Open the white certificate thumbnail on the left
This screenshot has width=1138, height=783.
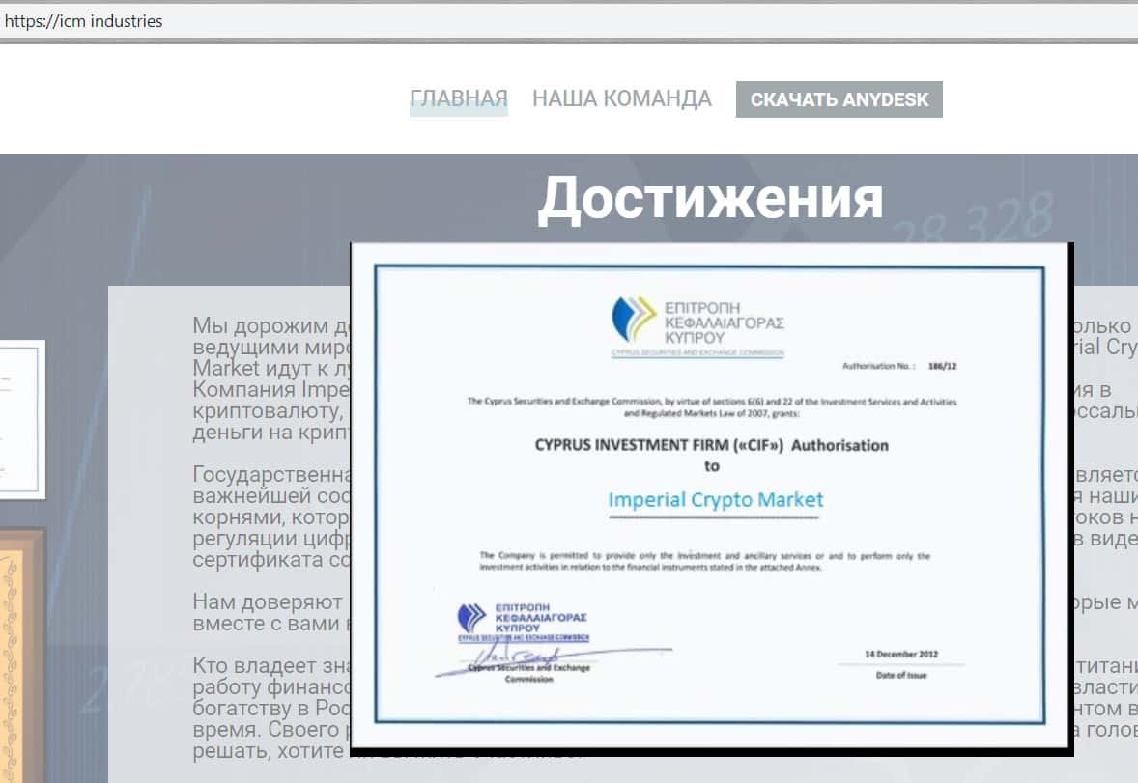(22, 419)
